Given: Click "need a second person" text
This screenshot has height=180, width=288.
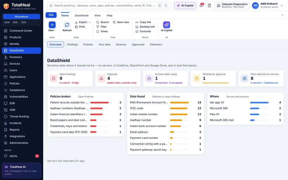Looking at the screenshot, I should [216, 83].
